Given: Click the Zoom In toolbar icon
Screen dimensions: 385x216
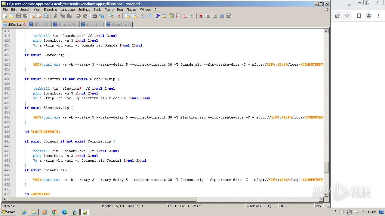Looking at the screenshot, I should pyautogui.click(x=111, y=16).
